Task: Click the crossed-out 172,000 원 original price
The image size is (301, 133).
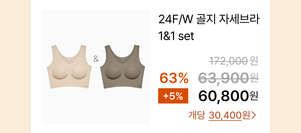Action: pyautogui.click(x=234, y=61)
